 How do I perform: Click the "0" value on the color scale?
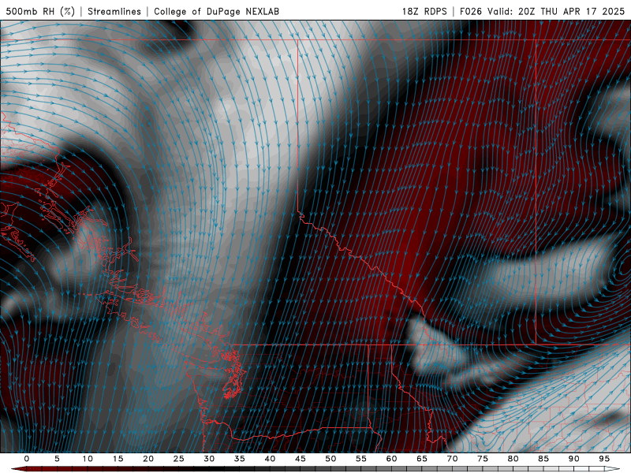click(x=27, y=459)
